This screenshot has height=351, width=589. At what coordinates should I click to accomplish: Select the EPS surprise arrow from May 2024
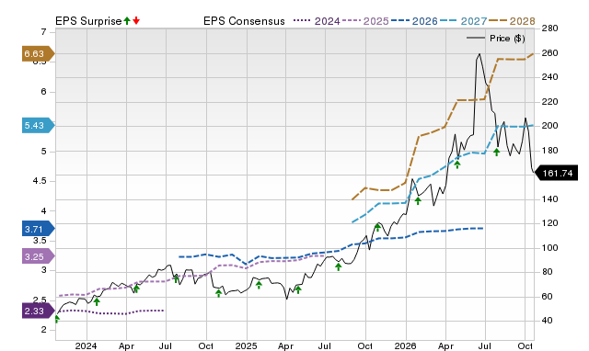136,289
